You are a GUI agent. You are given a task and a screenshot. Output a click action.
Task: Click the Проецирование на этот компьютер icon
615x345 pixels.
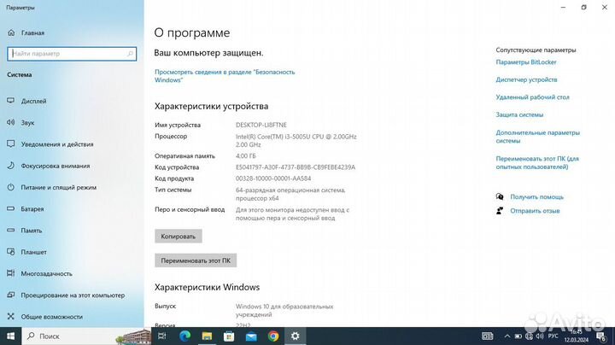[x=11, y=295]
